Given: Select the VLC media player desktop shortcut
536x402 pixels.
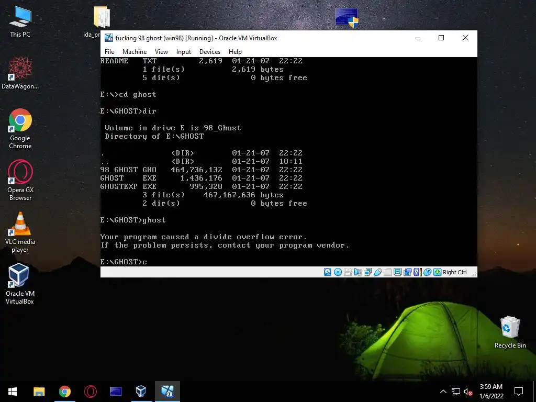Looking at the screenshot, I should click(20, 232).
